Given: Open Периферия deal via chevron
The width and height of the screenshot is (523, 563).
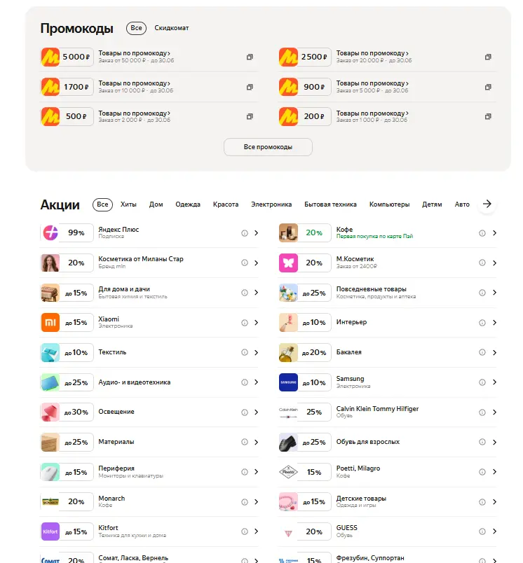Looking at the screenshot, I should click(257, 472).
